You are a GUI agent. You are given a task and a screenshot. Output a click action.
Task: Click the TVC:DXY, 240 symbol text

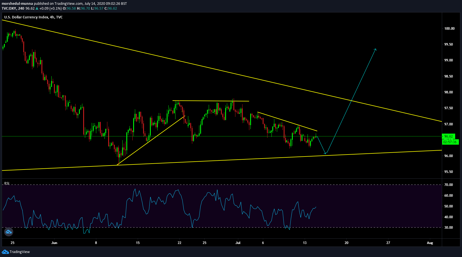pos(13,8)
